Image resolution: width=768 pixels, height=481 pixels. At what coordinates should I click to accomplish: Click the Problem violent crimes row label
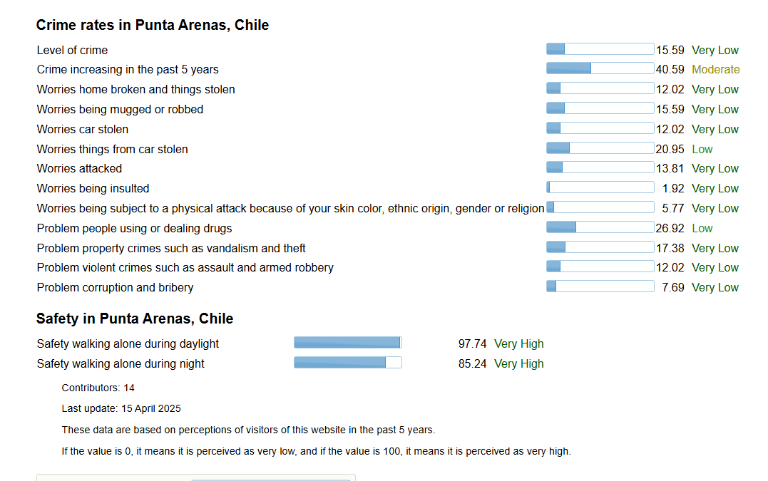pyautogui.click(x=185, y=268)
